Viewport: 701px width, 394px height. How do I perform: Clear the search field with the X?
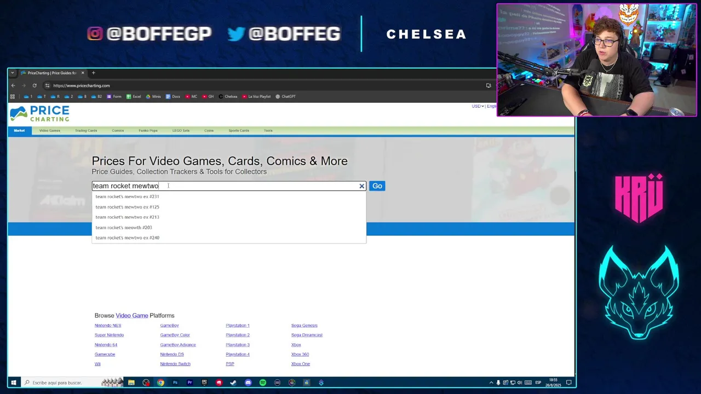pyautogui.click(x=361, y=186)
